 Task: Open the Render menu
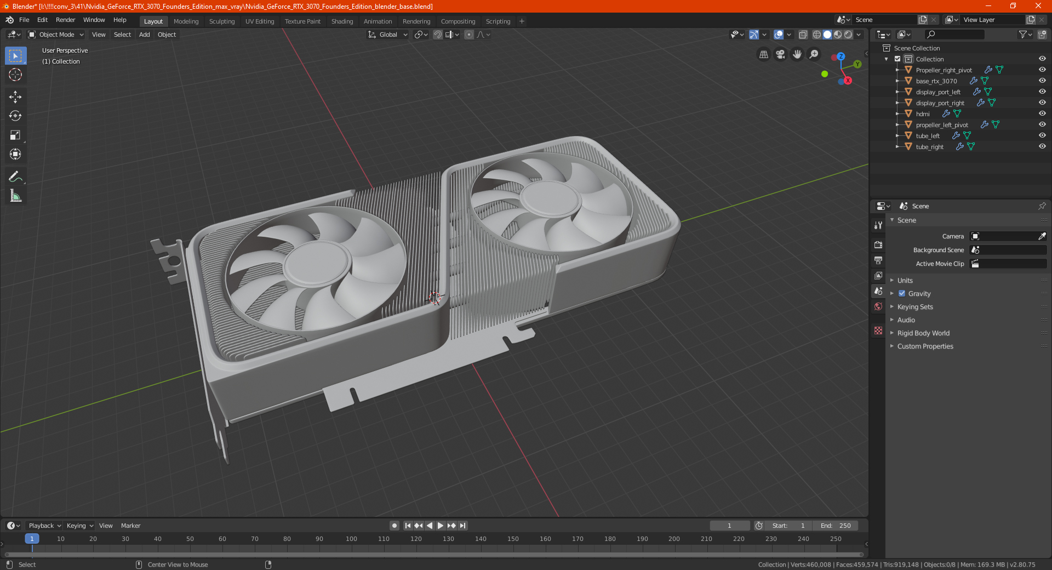point(65,20)
